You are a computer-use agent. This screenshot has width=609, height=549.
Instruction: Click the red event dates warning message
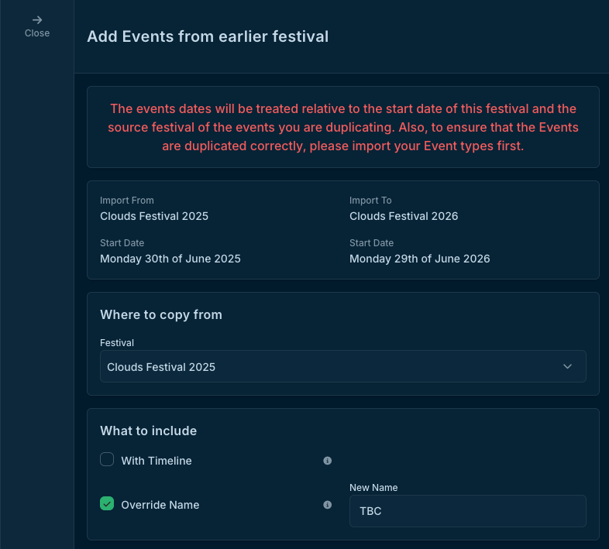[x=343, y=127]
